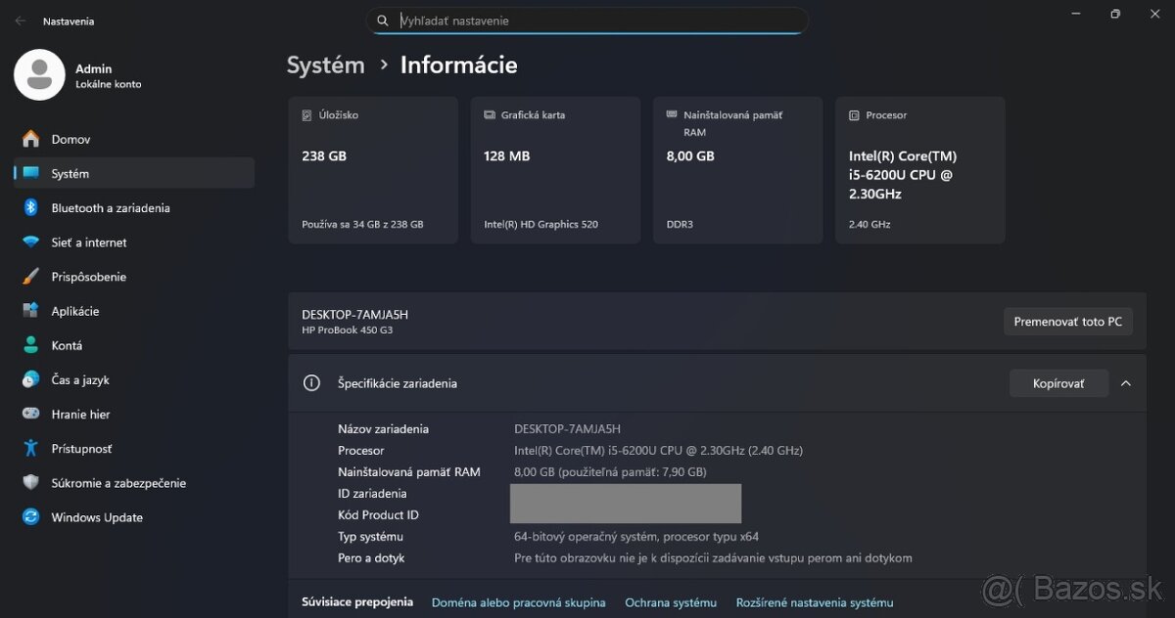
Task: Click the Windows Update sync icon
Action: (31, 517)
